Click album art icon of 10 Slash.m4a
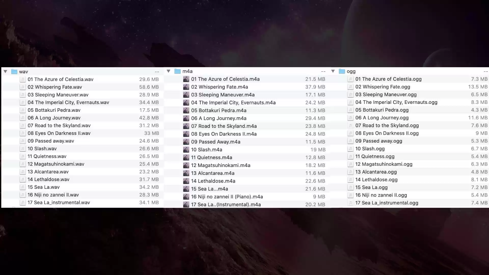The height and width of the screenshot is (275, 489). (186, 150)
